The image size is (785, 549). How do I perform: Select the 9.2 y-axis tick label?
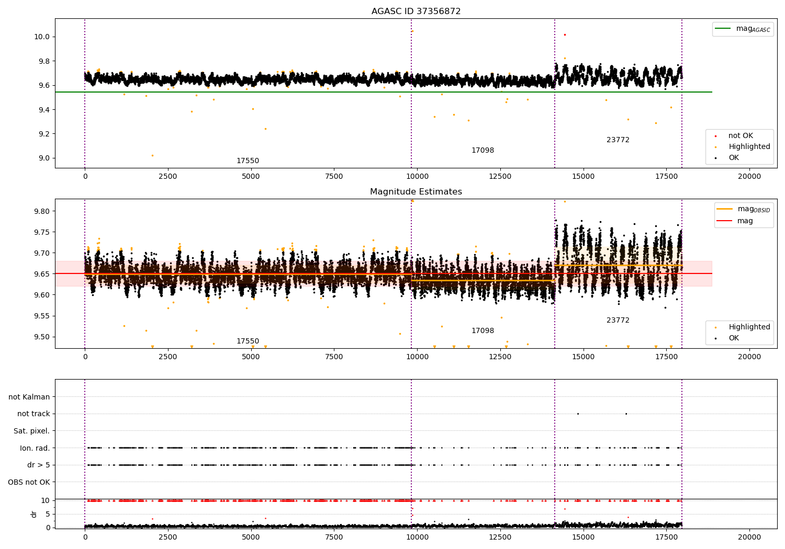point(44,134)
